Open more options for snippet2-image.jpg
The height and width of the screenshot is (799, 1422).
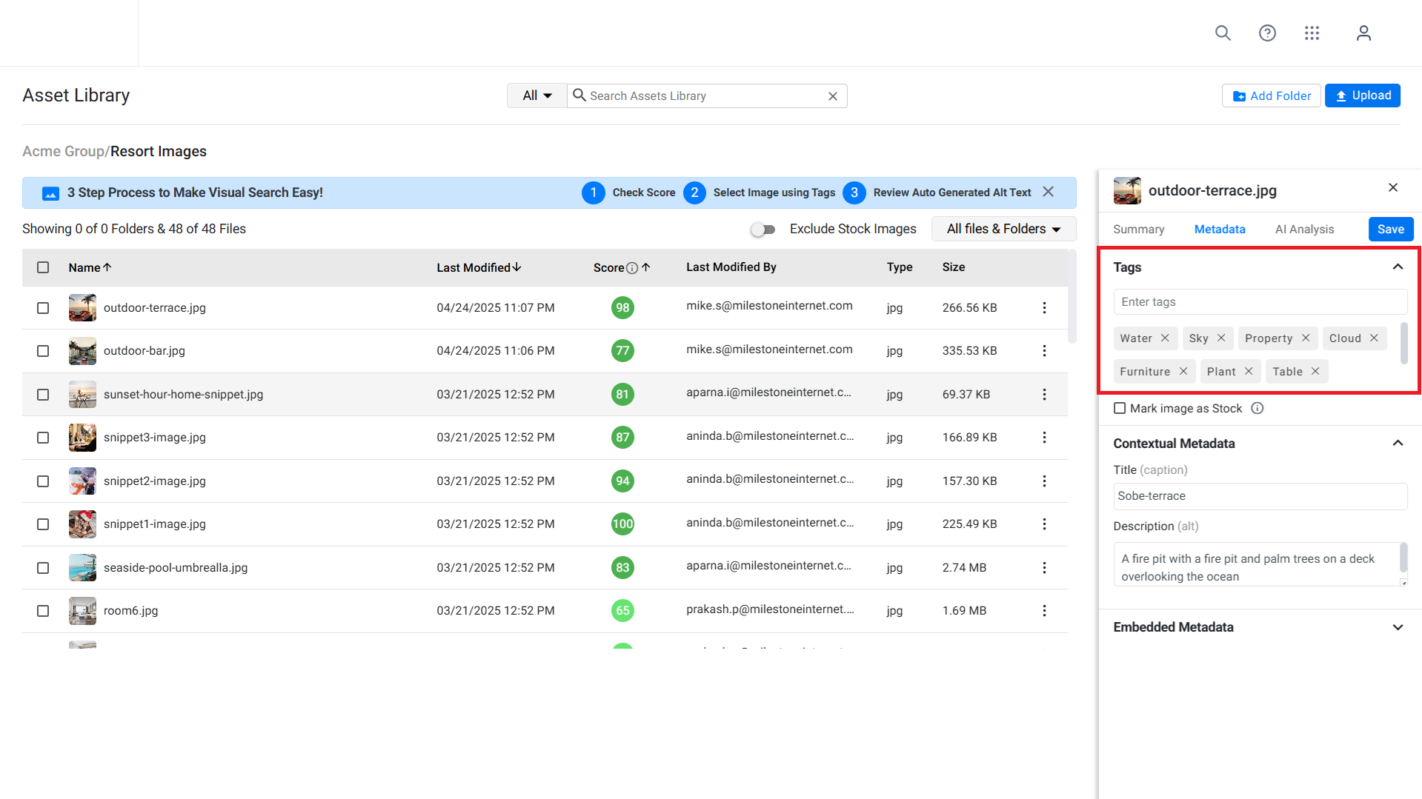coord(1044,481)
